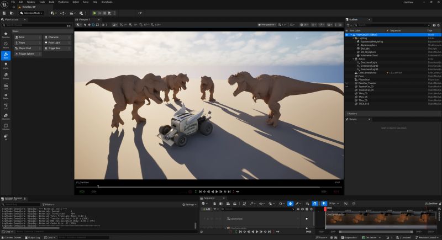442x240 pixels.
Task: Click the Outliner settings gear icon
Action: click(438, 25)
